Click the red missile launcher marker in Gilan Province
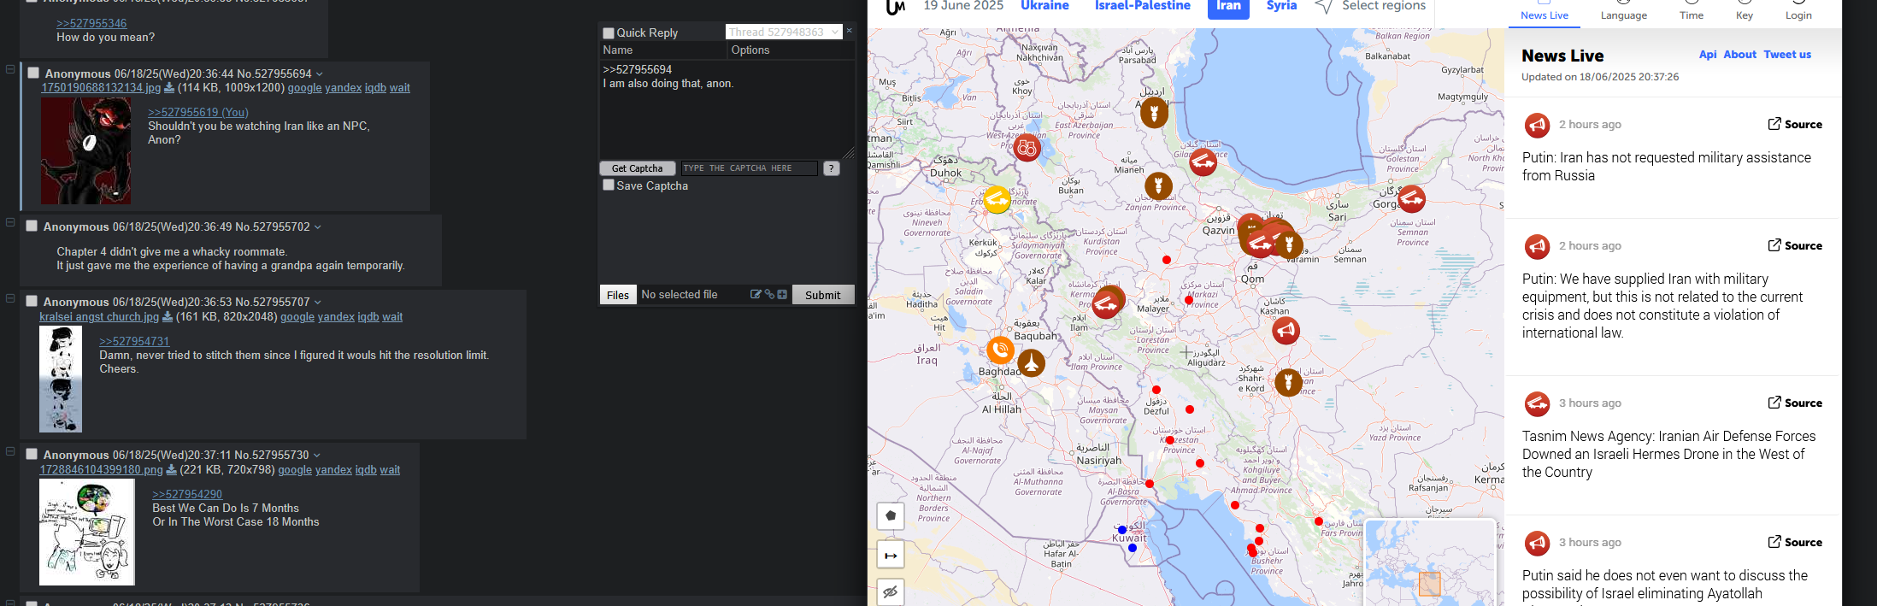1877x606 pixels. click(x=1203, y=161)
